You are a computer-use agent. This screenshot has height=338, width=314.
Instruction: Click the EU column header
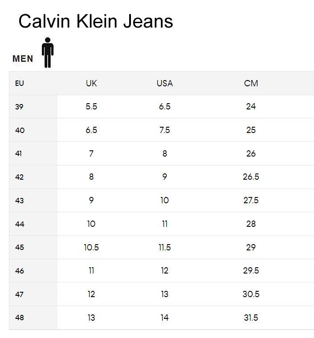19,83
